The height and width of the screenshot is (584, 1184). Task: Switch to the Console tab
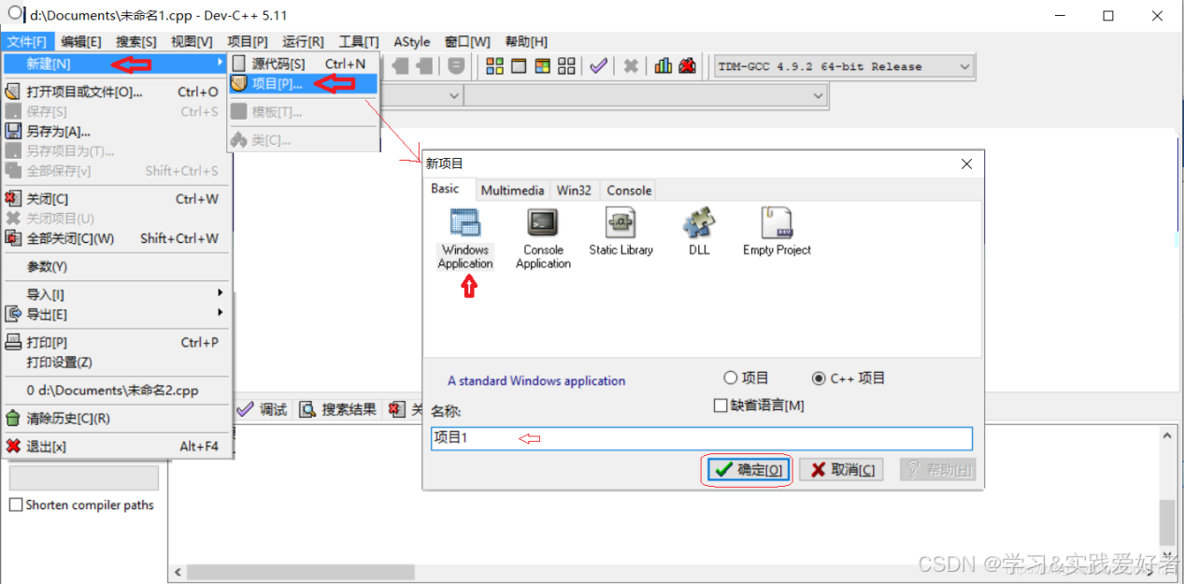click(629, 190)
